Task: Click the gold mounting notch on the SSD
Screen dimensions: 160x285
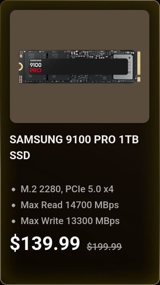Action: click(x=21, y=67)
